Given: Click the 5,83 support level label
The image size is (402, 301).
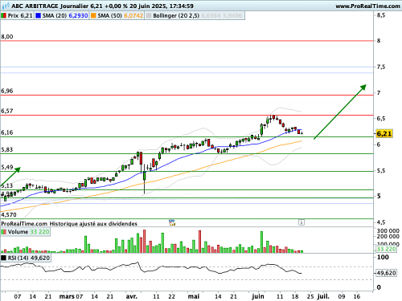Looking at the screenshot, I should tap(7, 149).
